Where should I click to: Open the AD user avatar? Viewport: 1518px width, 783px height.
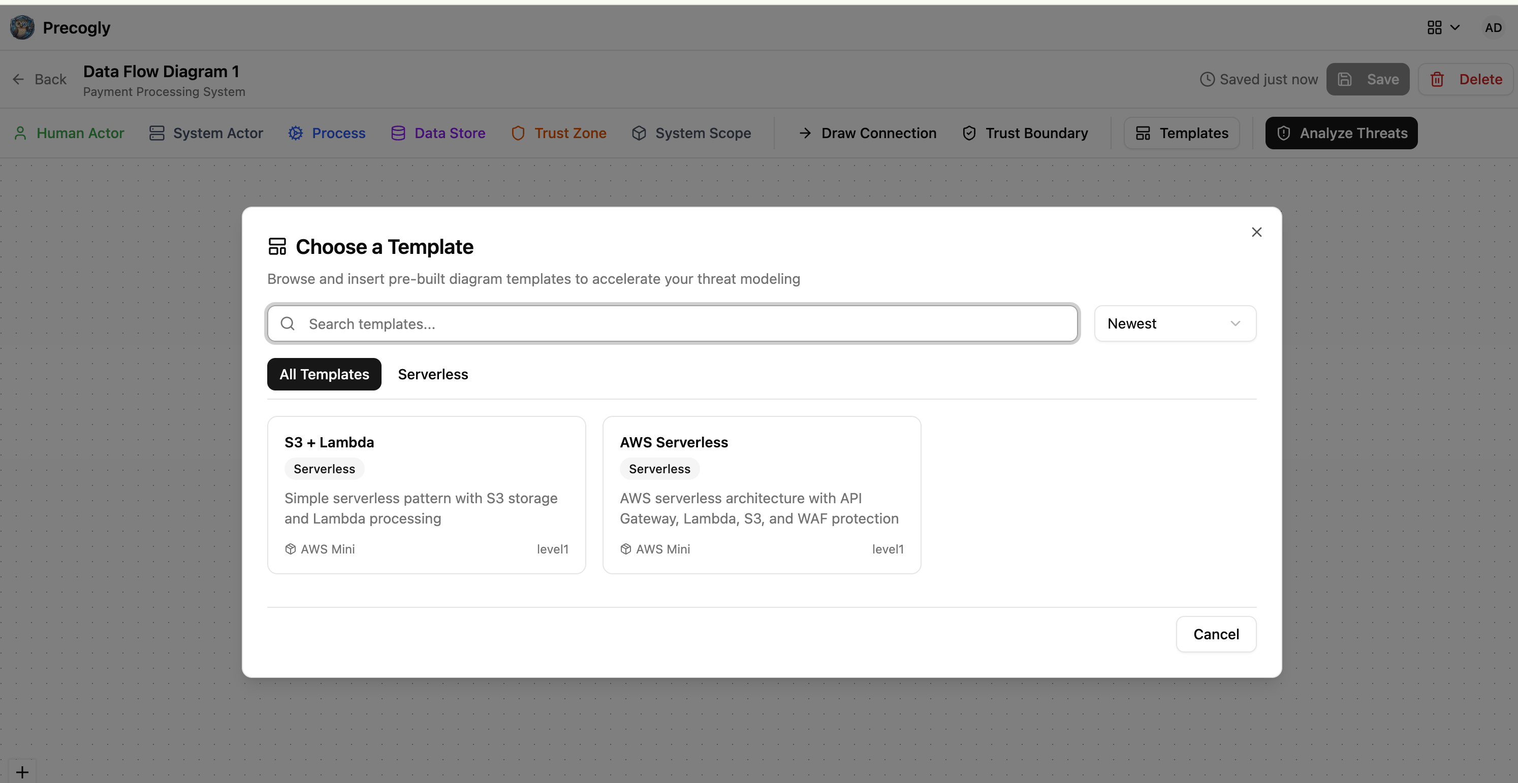click(1493, 28)
